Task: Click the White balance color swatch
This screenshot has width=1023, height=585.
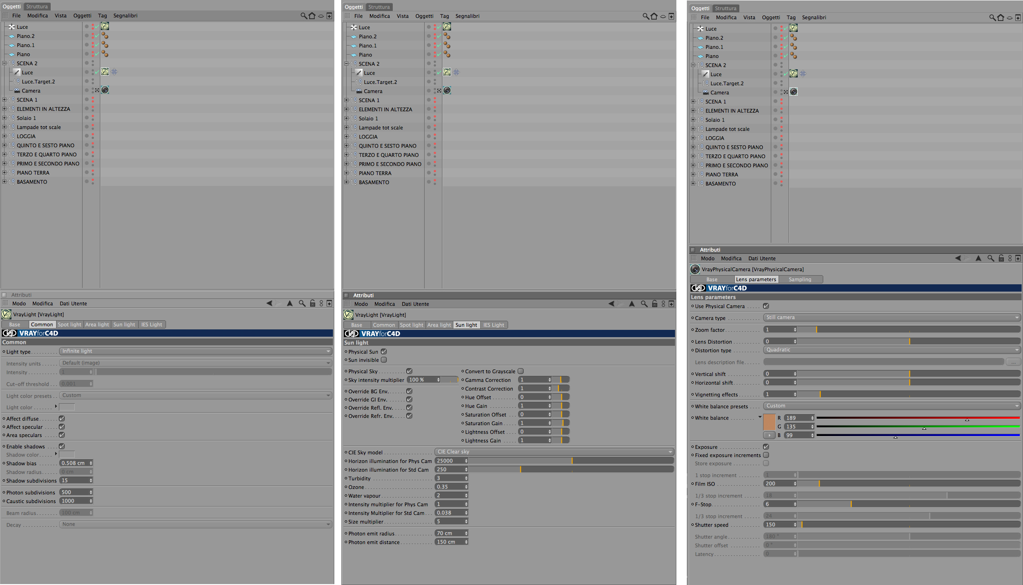Action: 769,422
